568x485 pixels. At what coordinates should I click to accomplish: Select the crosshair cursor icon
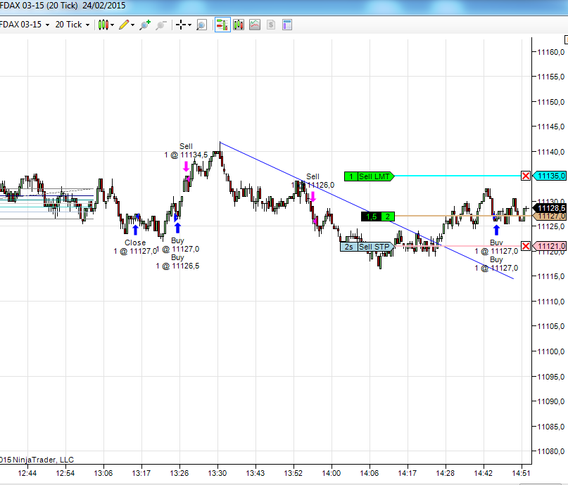coord(180,25)
